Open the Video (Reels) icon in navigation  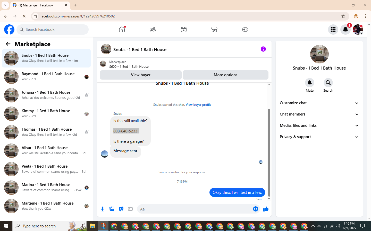click(184, 30)
